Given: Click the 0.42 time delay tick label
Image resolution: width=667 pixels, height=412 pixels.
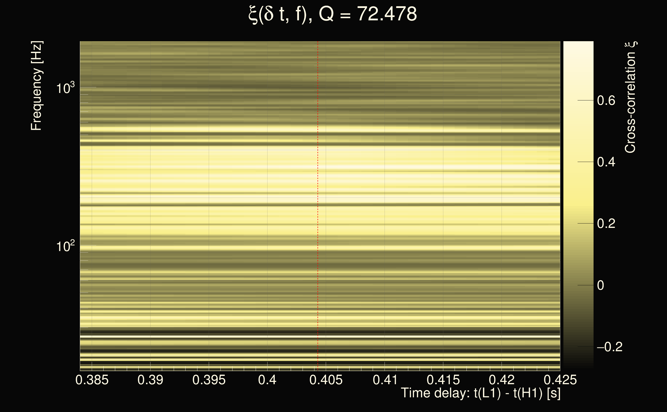Looking at the screenshot, I should coord(502,380).
